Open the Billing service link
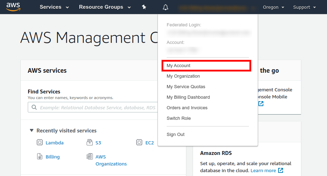 (x=52, y=157)
